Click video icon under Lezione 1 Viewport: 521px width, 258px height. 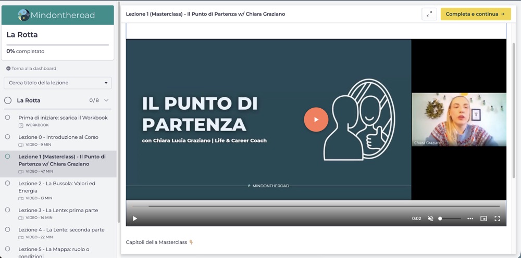coord(21,172)
